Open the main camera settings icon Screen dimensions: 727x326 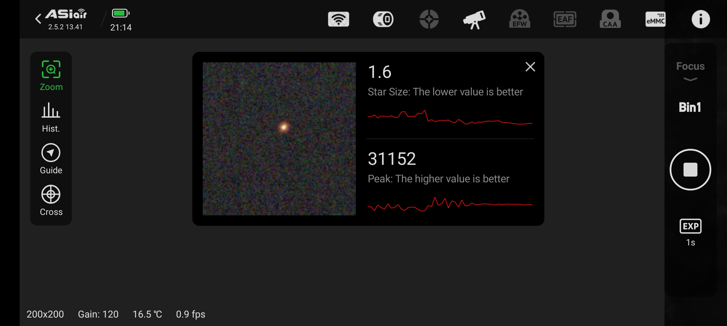pos(383,20)
